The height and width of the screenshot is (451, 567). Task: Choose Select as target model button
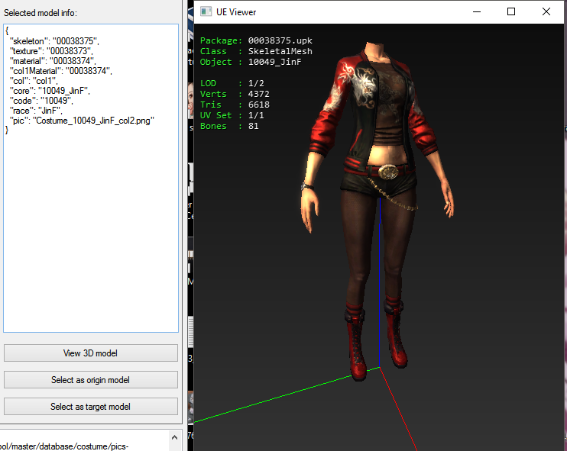pos(91,406)
